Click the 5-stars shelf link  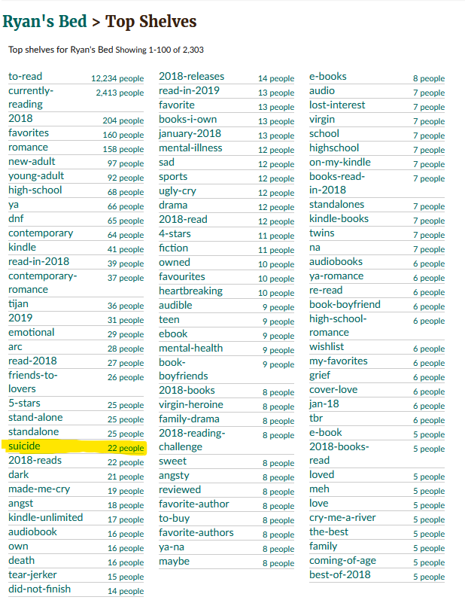click(x=25, y=404)
